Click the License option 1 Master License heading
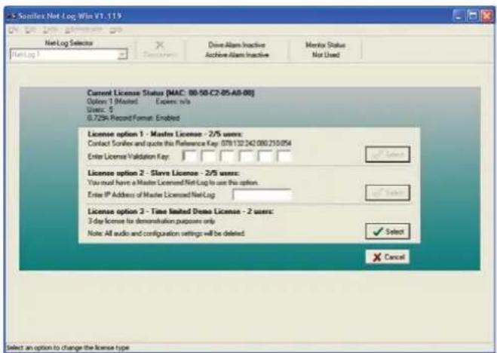This screenshot has height=353, width=497. tap(165, 134)
